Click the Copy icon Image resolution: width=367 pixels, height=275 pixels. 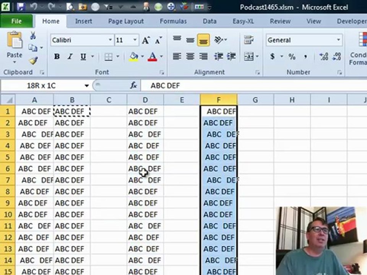pos(32,48)
